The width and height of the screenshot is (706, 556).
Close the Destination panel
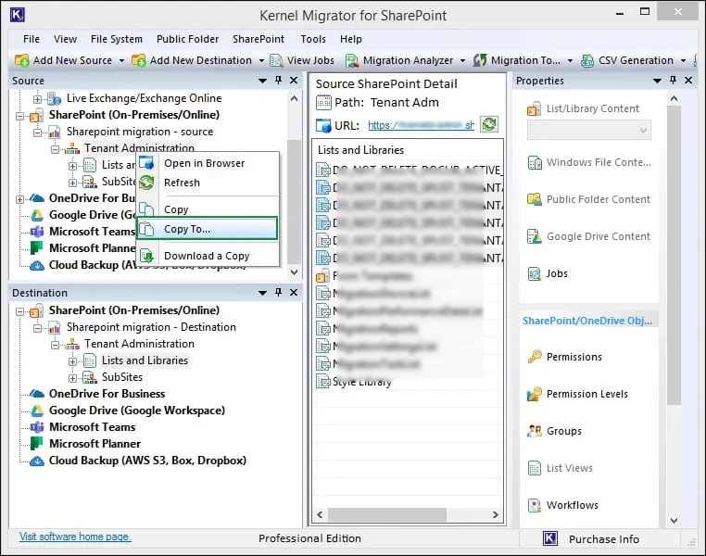tap(294, 292)
